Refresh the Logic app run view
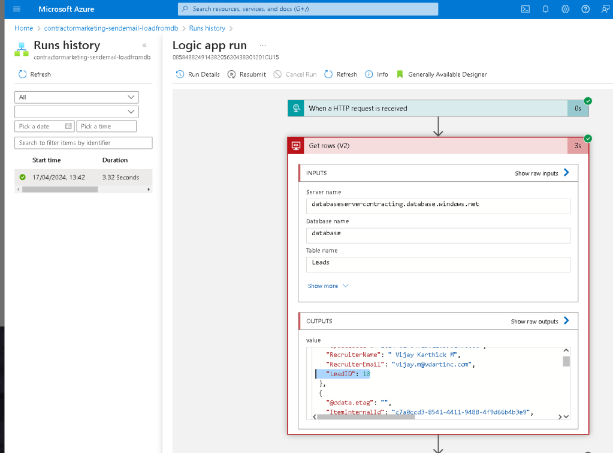The height and width of the screenshot is (453, 613). (x=341, y=74)
